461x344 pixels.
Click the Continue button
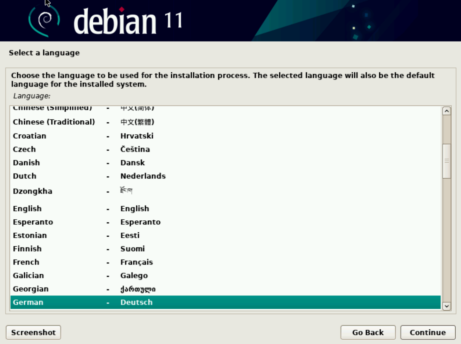[428, 332]
